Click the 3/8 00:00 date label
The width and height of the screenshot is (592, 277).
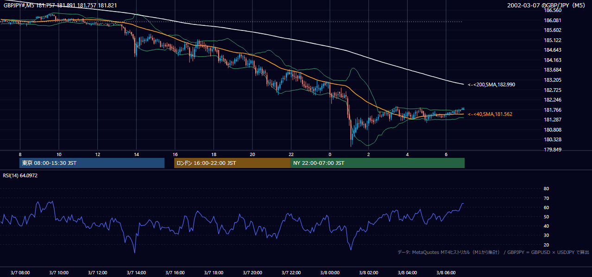pyautogui.click(x=329, y=273)
